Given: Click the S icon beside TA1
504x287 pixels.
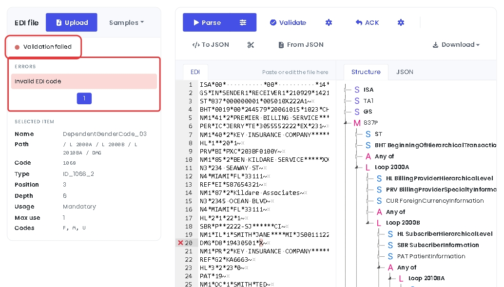Looking at the screenshot, I should (x=357, y=101).
